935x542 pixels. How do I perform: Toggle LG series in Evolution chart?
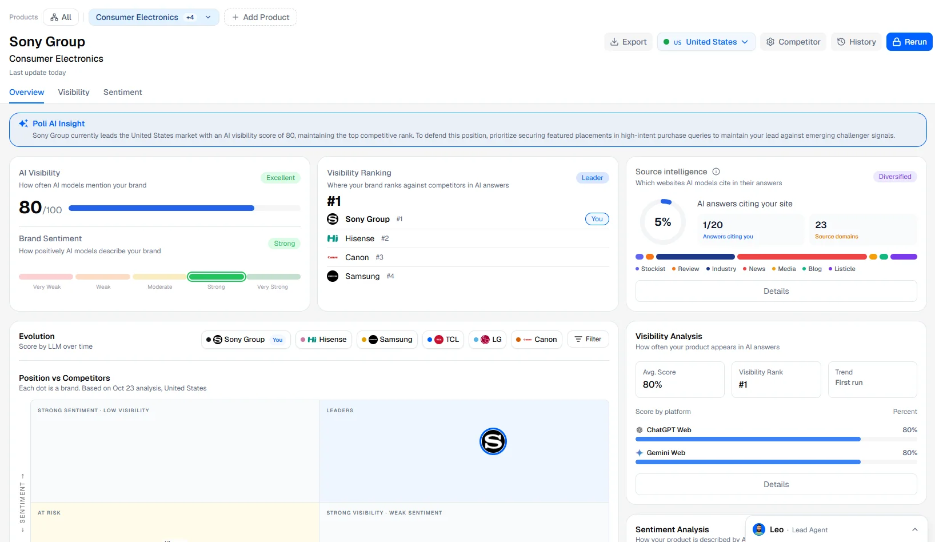click(488, 340)
